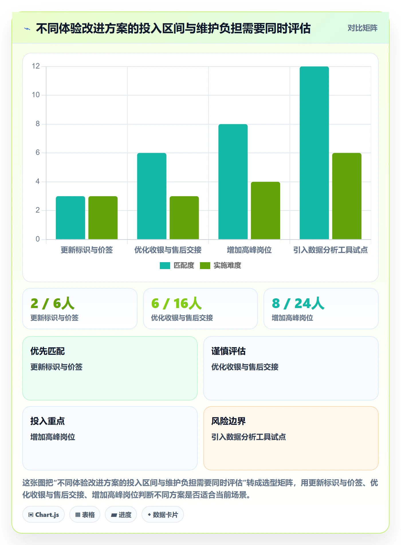Click the chart title 不同体验改进方案的投入区间与维护负担需要同时评估

(x=173, y=28)
